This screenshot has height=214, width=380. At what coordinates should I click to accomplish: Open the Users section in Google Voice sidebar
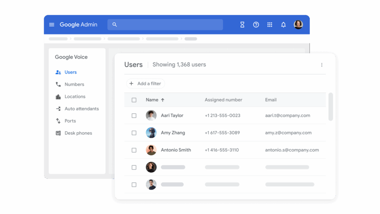pos(71,72)
